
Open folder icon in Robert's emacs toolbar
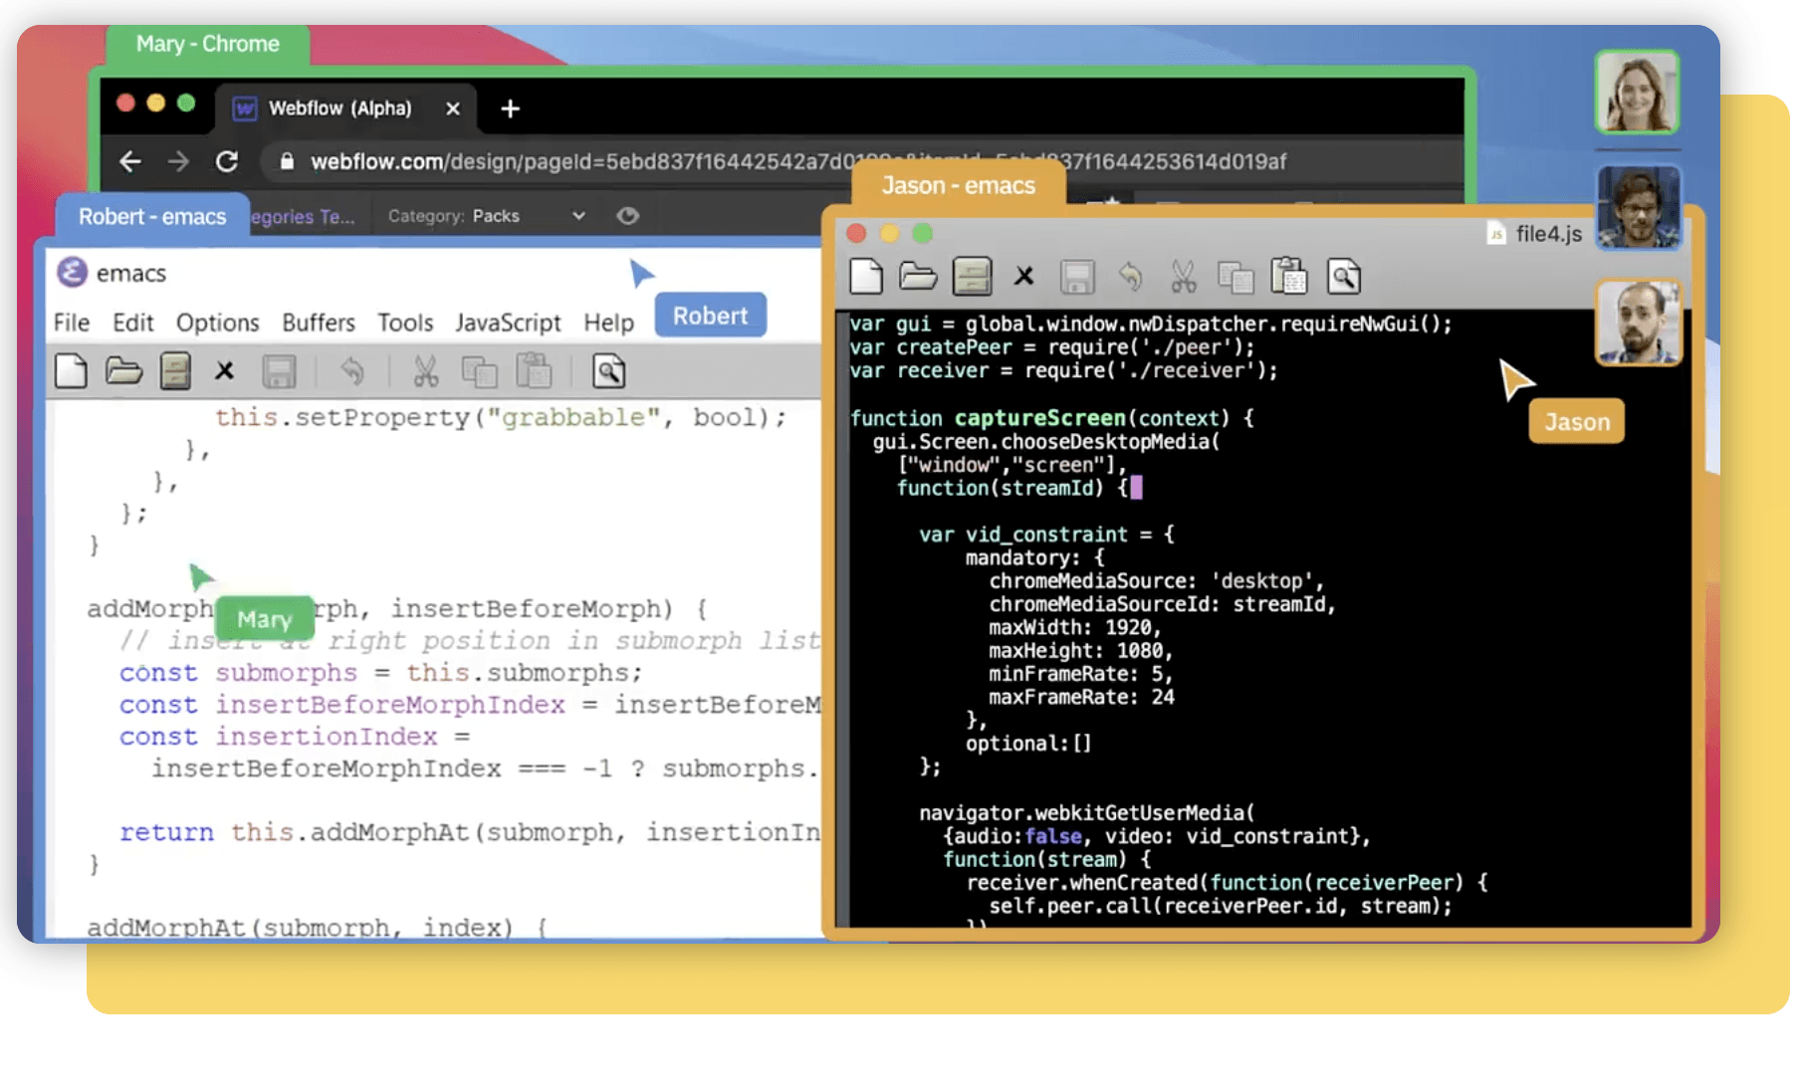click(x=123, y=371)
